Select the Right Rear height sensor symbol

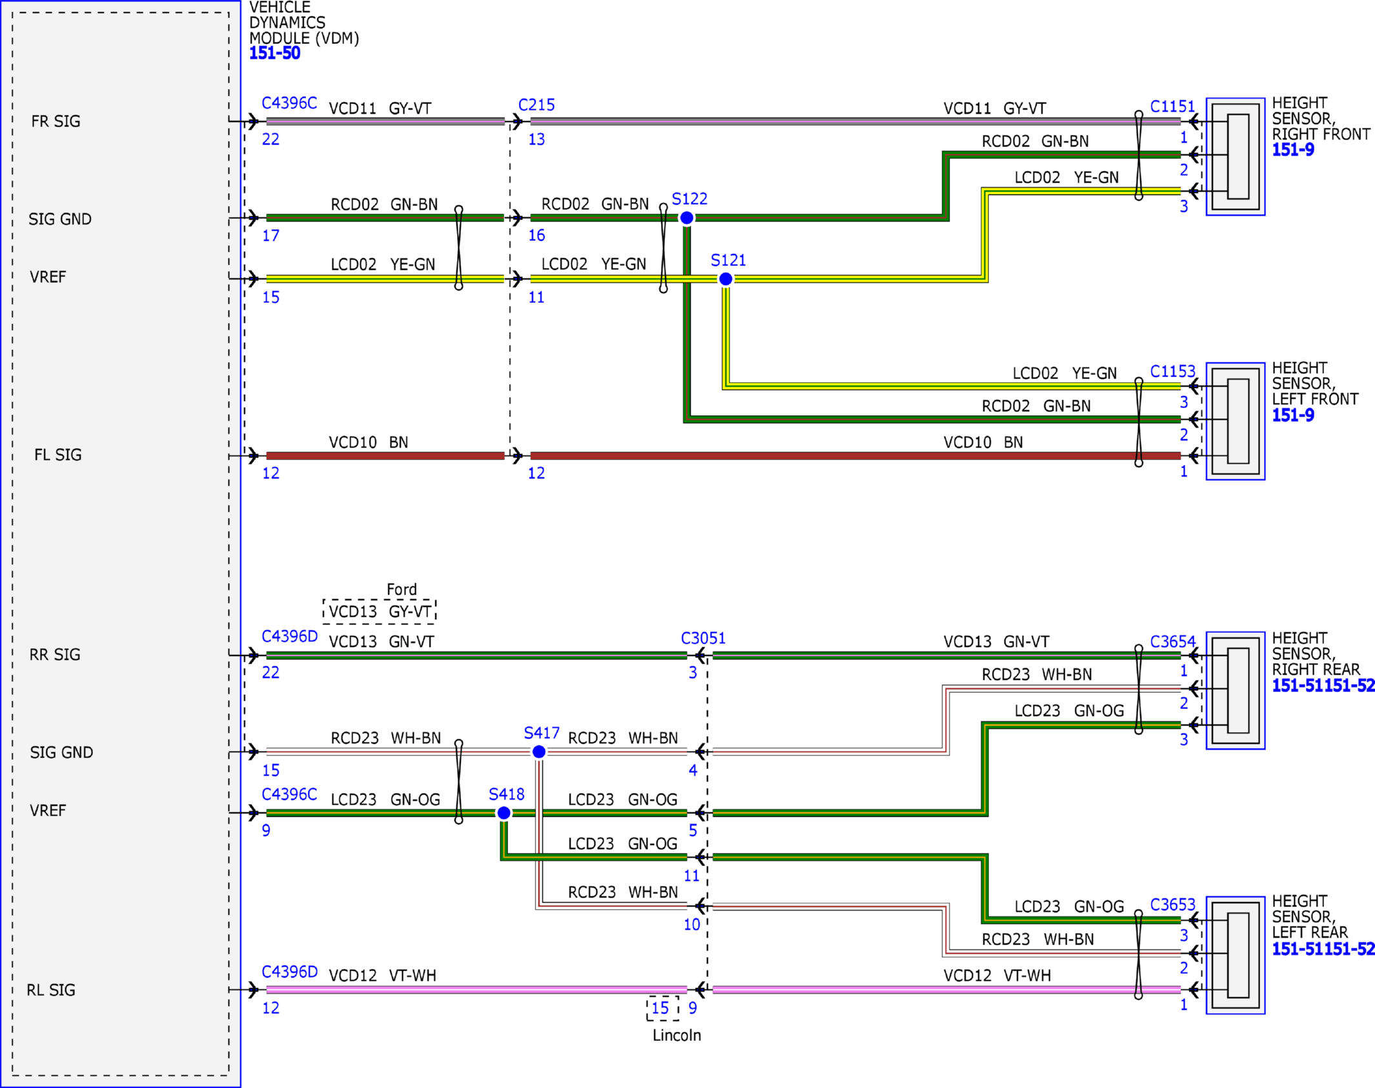[1236, 690]
